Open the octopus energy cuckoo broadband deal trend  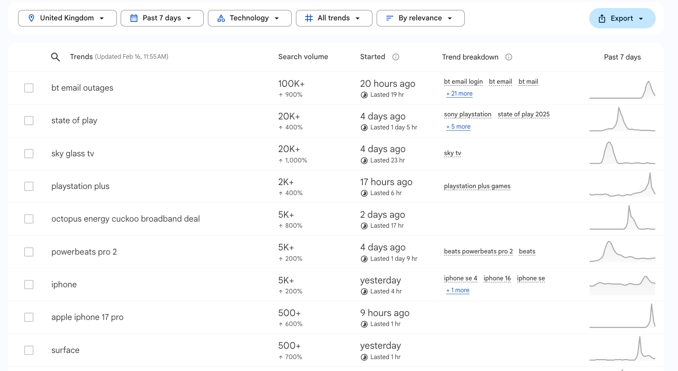click(125, 219)
